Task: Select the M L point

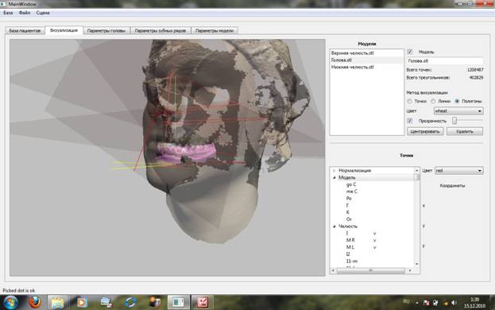Action: coord(350,247)
